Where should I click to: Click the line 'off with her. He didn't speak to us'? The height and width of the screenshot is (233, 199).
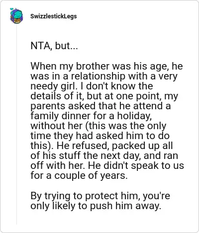(107, 165)
